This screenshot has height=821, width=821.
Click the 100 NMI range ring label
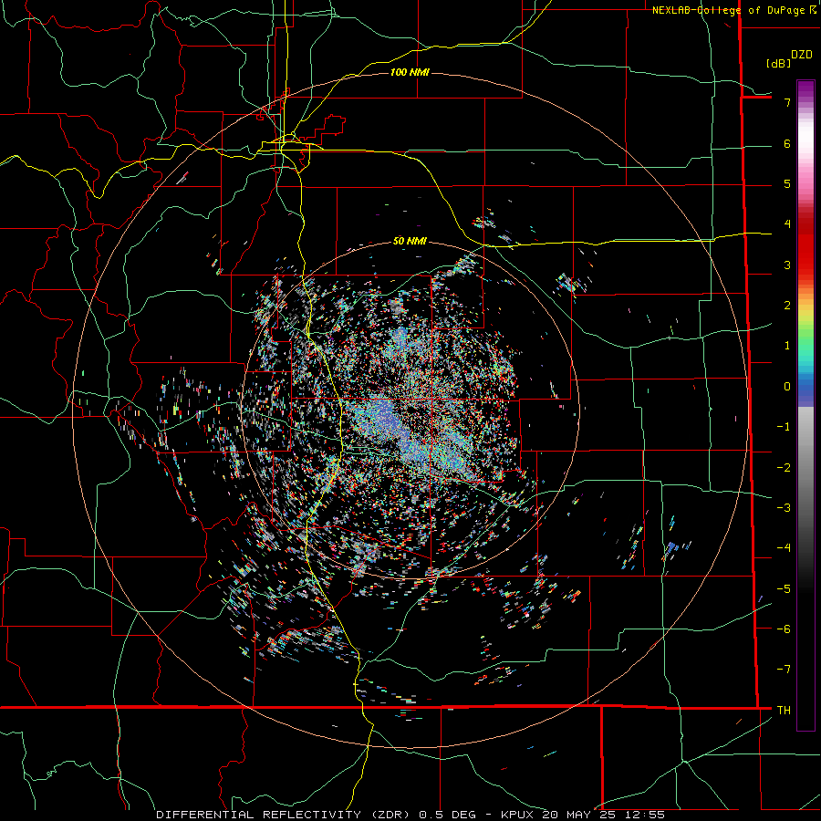point(410,72)
